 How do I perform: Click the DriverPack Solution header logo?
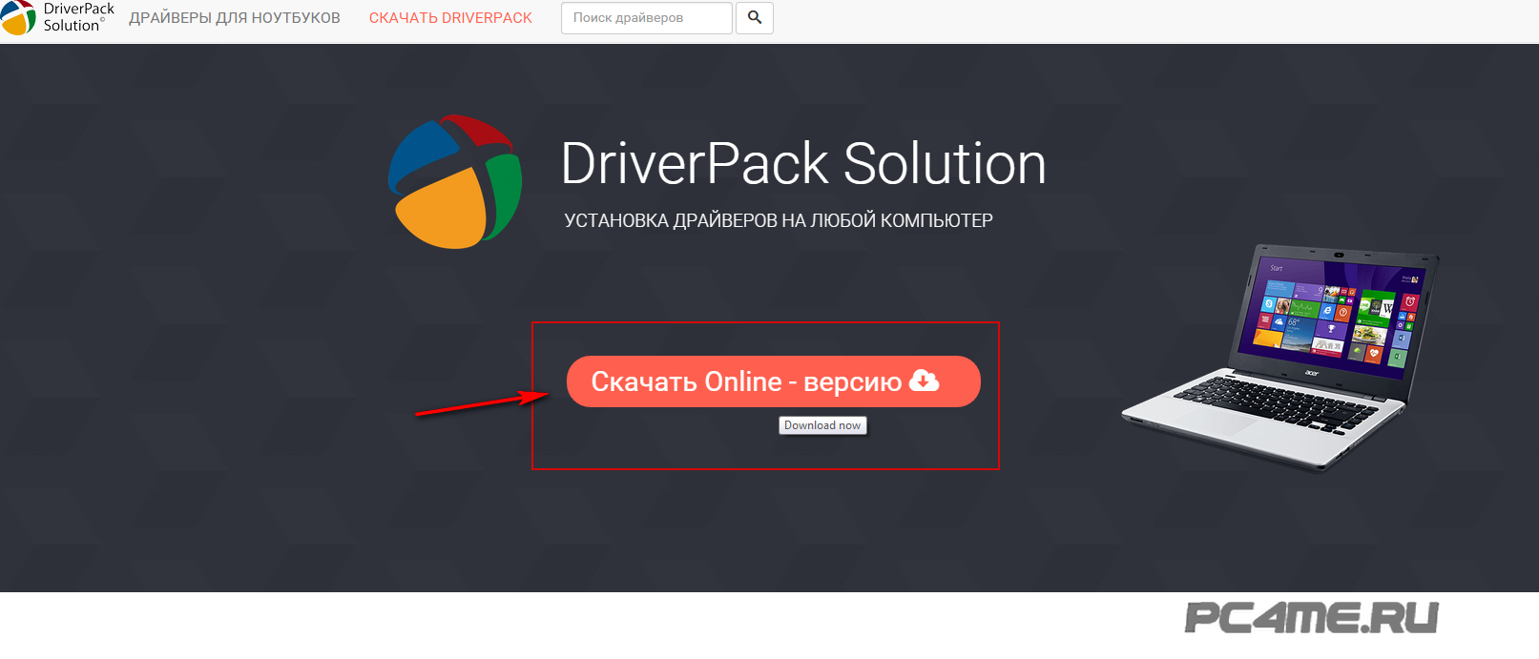click(x=57, y=17)
